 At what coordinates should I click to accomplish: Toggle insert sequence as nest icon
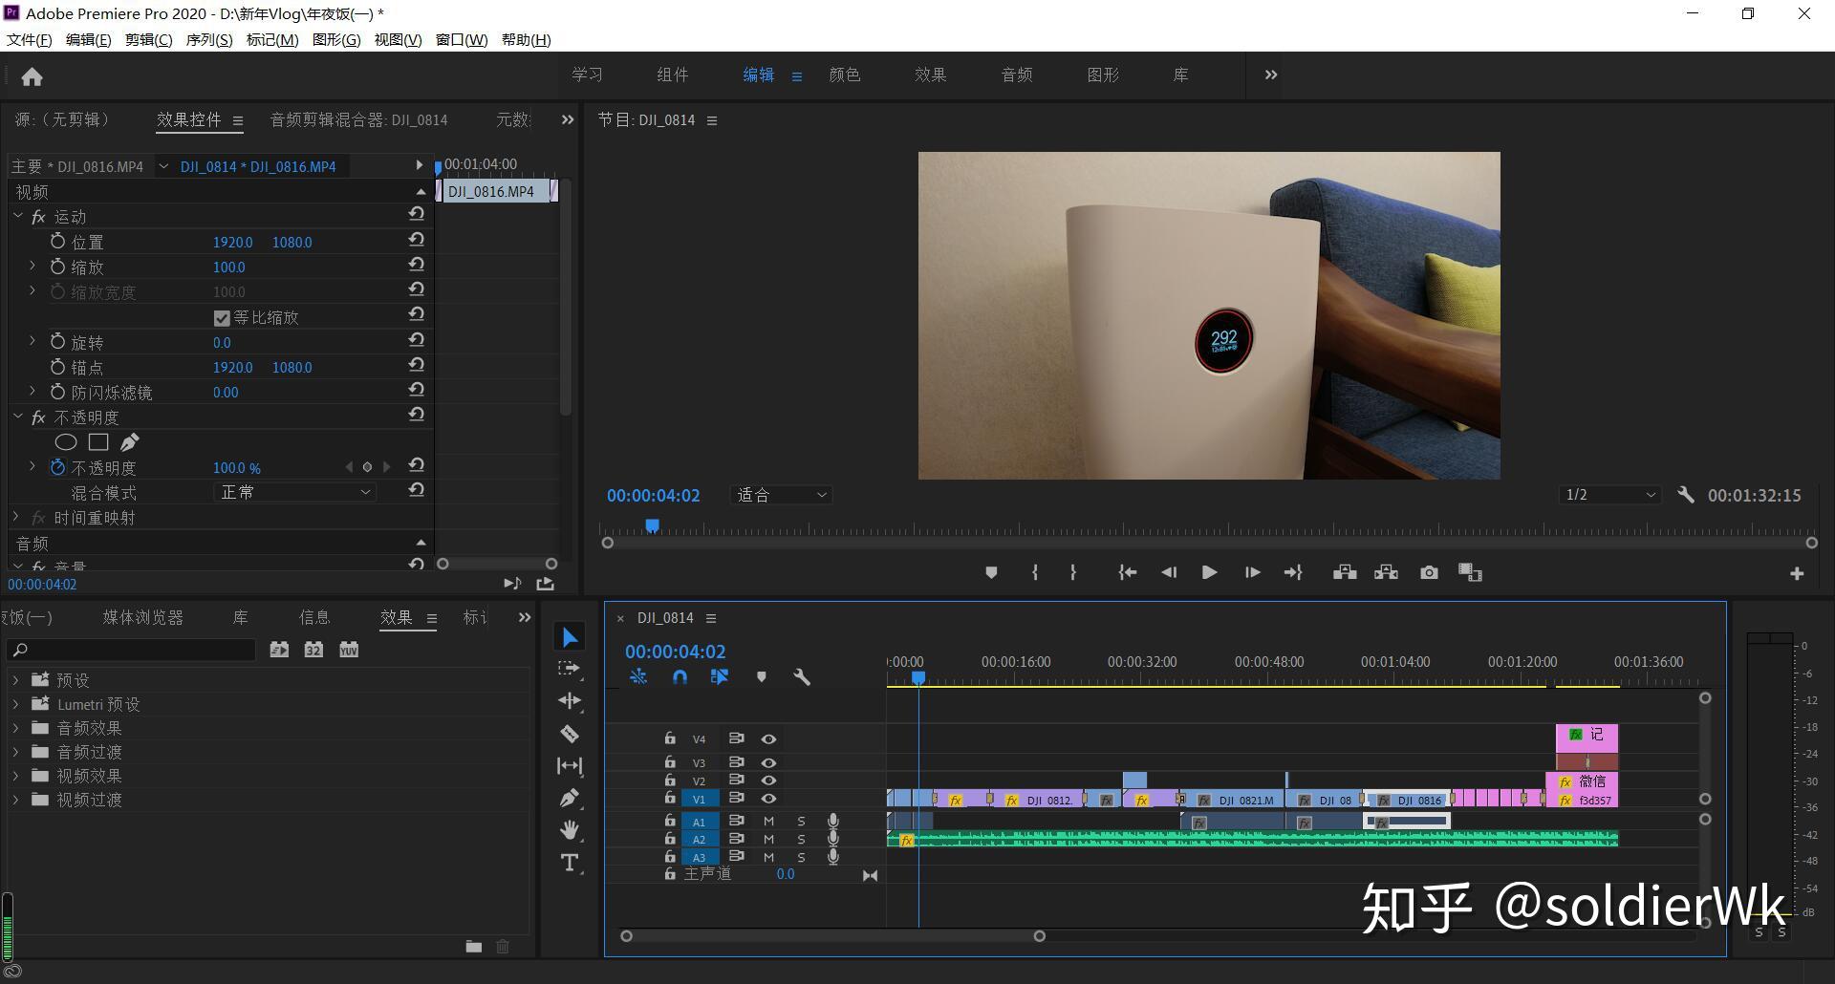click(x=638, y=676)
